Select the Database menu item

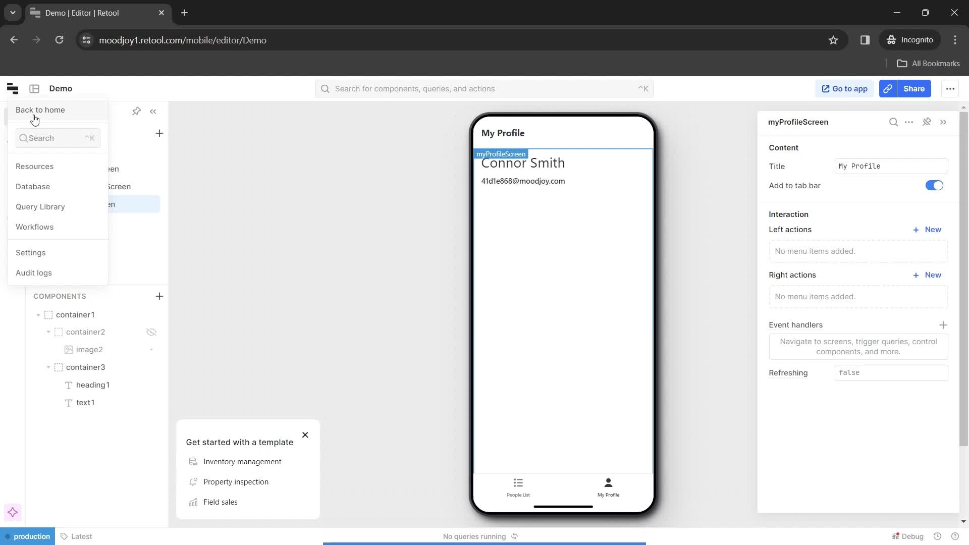pyautogui.click(x=33, y=187)
